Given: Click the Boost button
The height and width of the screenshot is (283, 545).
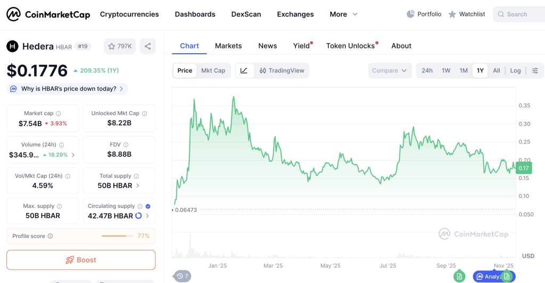Looking at the screenshot, I should 81,260.
